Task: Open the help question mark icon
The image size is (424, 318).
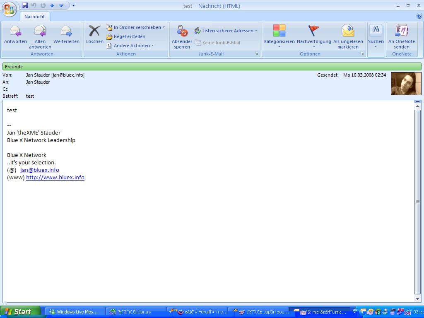Action: pyautogui.click(x=419, y=16)
